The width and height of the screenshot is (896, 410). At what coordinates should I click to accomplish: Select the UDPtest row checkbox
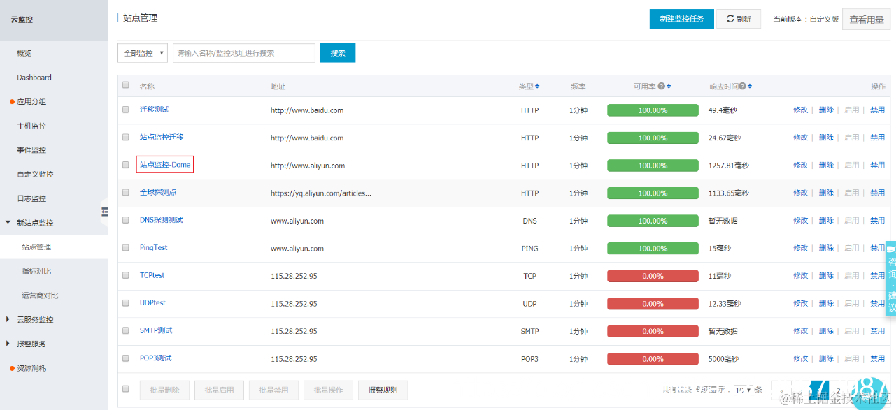pyautogui.click(x=126, y=303)
